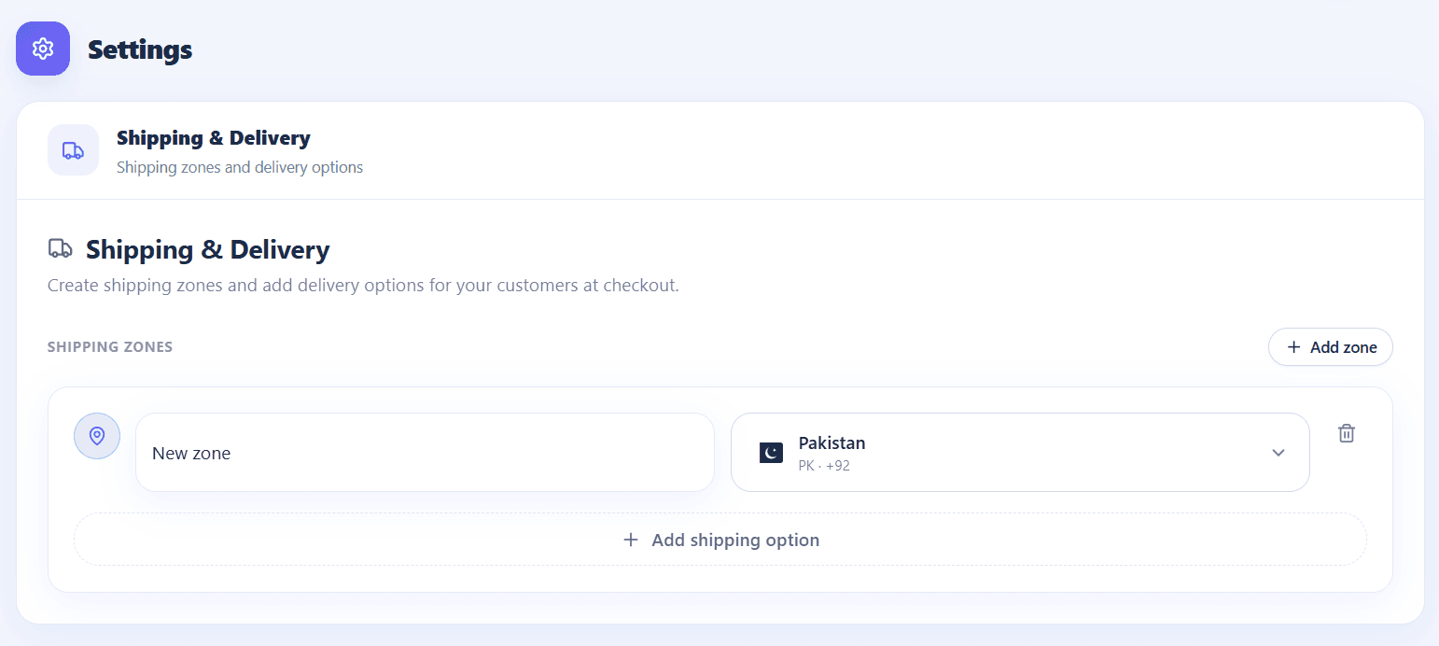Click the 'Shipping zones and delivery options' subtitle

[240, 168]
